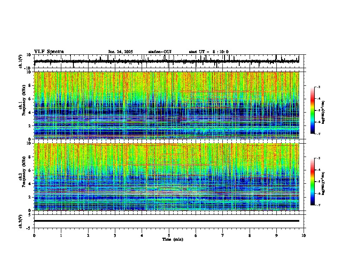The image size is (342, 264).
Task: Click the "-5" tick on ch.3(V) axis
Action: (x=29, y=228)
